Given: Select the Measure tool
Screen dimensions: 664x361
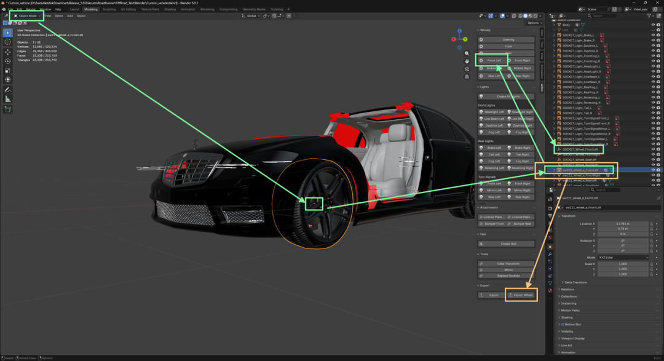Looking at the screenshot, I should tap(7, 99).
